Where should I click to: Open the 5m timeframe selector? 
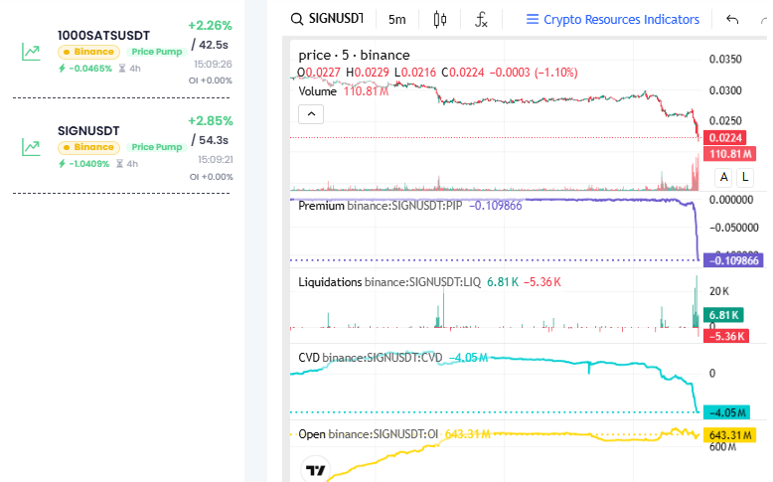point(396,19)
